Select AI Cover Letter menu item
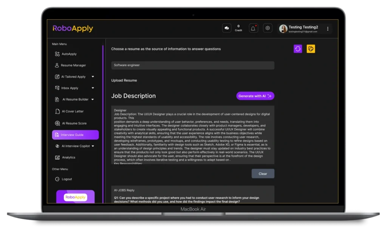Viewport: 387px width, 228px height. tap(73, 112)
